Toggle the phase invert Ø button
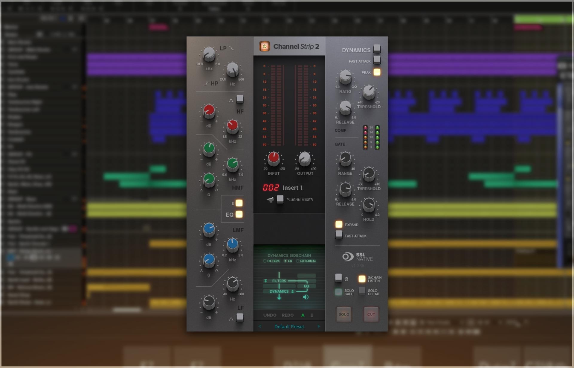574x368 pixels. tap(338, 278)
